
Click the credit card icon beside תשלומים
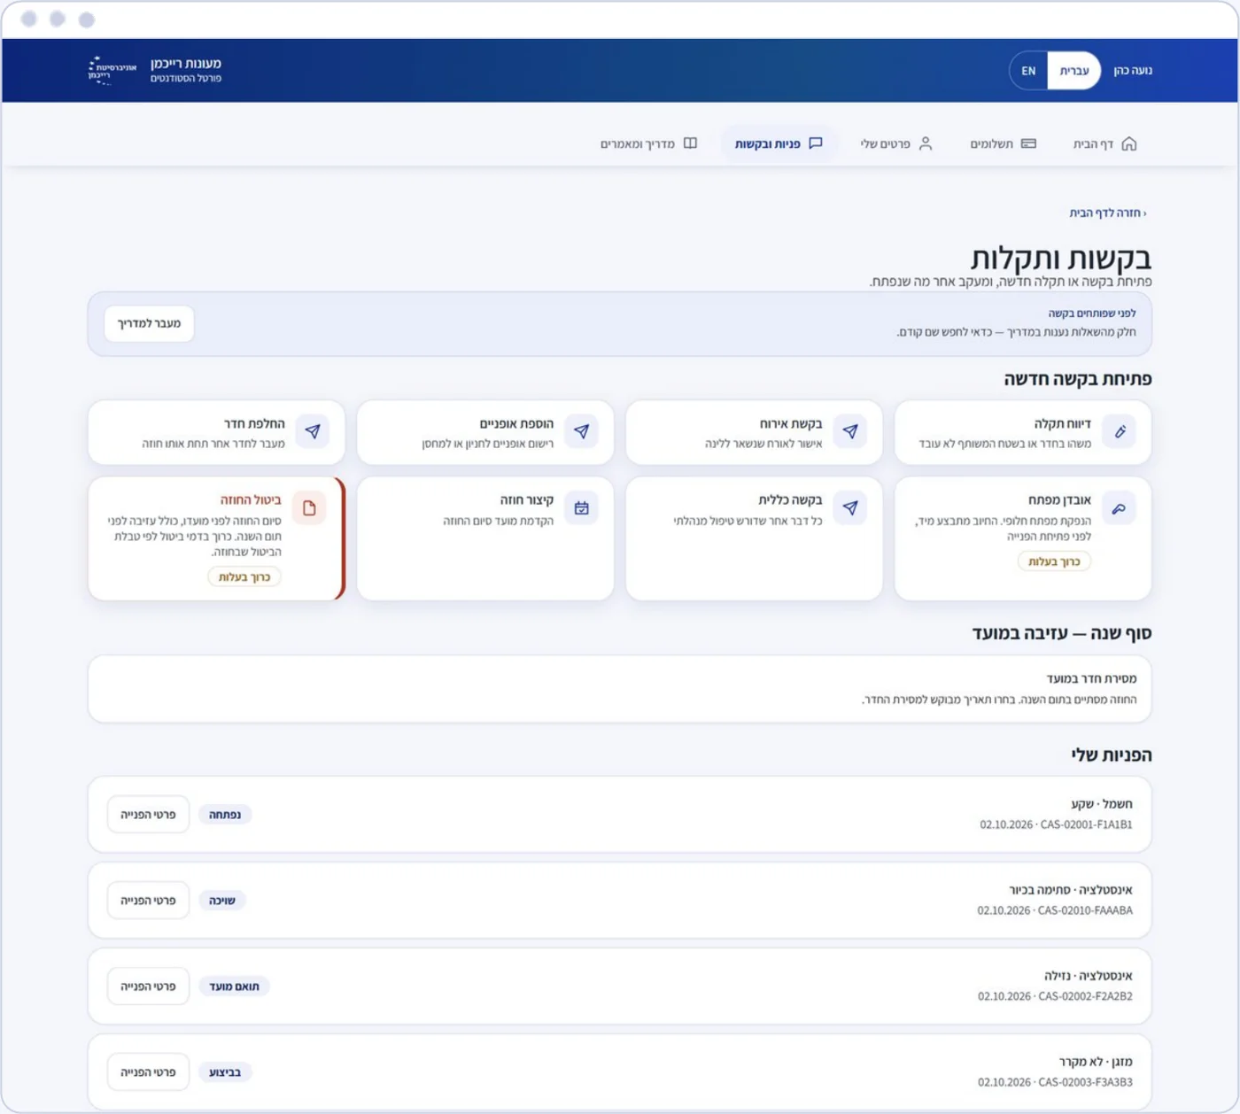click(x=1028, y=143)
